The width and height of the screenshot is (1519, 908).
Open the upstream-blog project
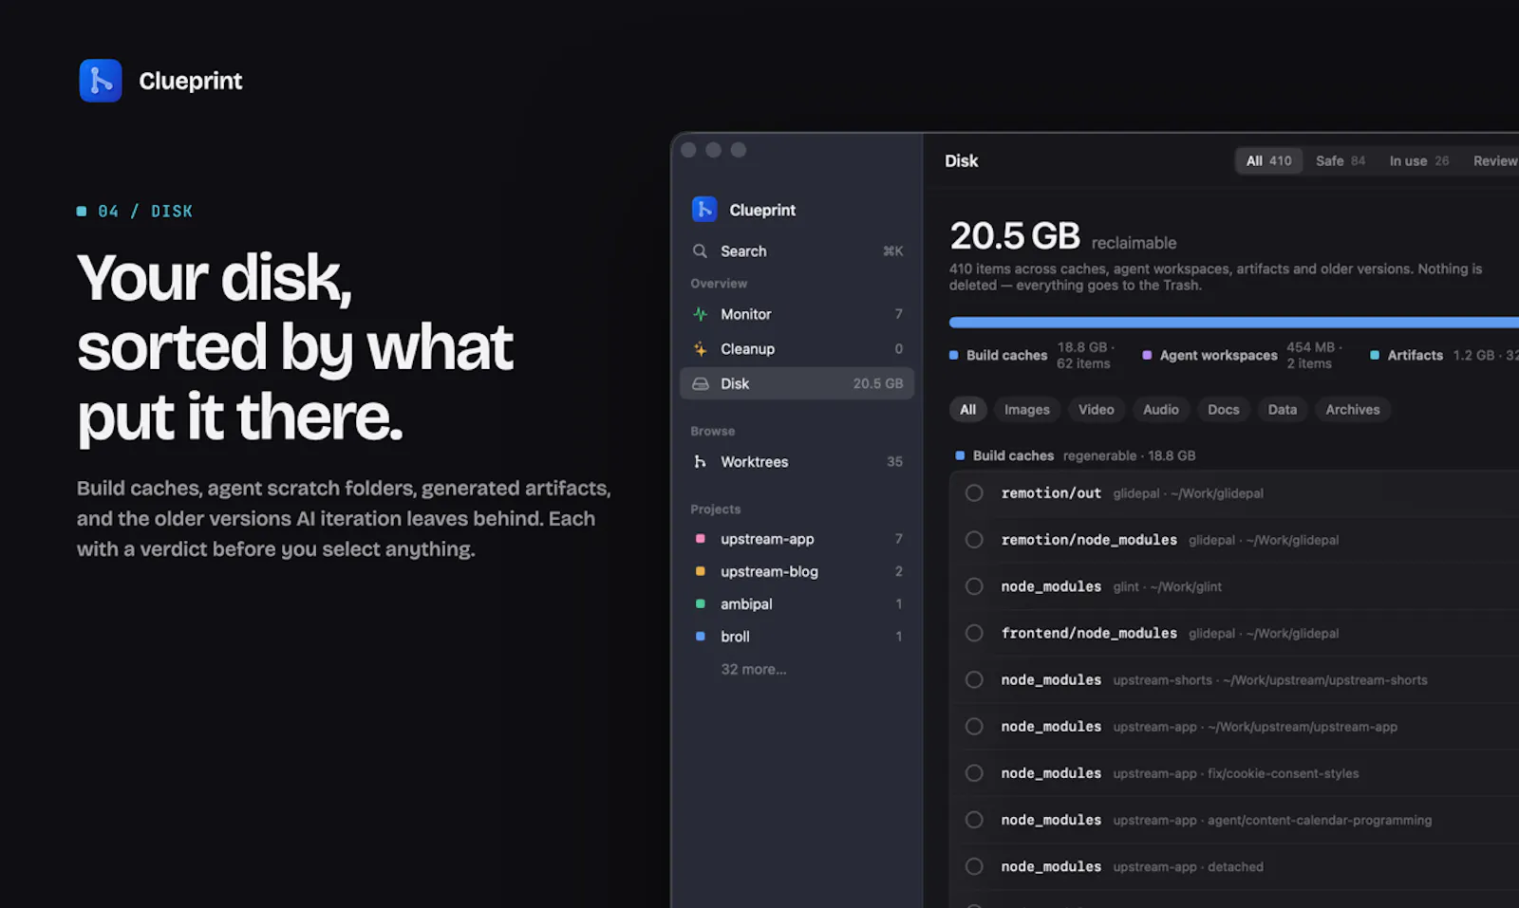[797, 571]
